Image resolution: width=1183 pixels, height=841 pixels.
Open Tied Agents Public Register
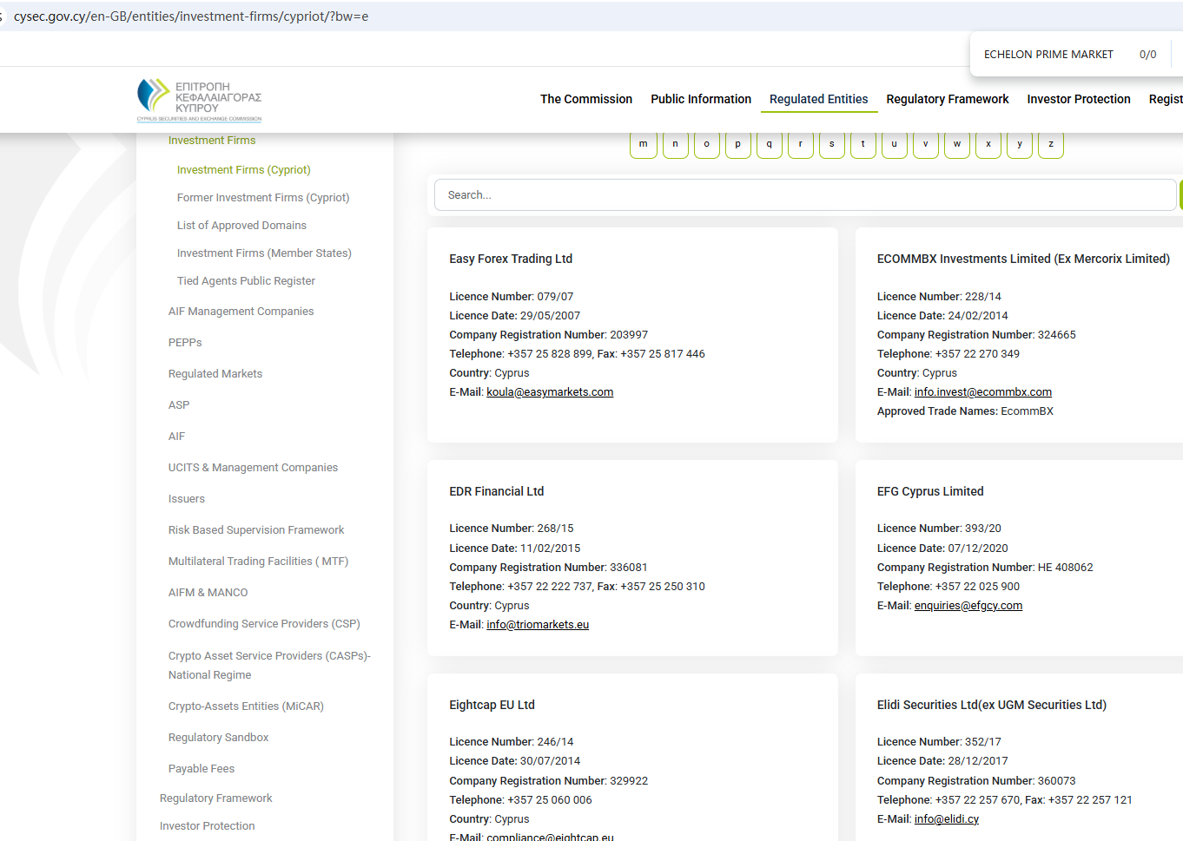246,281
